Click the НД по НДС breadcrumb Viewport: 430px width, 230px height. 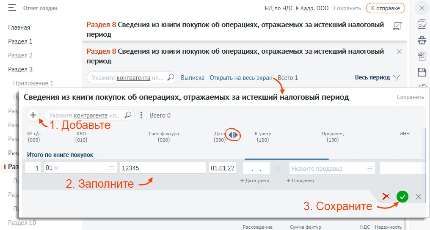point(279,8)
